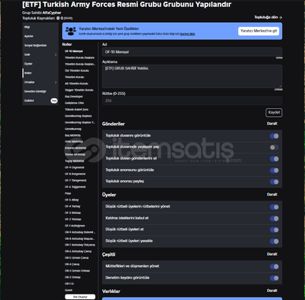Image resolution: width=305 pixels, height=300 pixels.
Task: Collapse the Varlıklar section with Daralt
Action: coord(272,291)
